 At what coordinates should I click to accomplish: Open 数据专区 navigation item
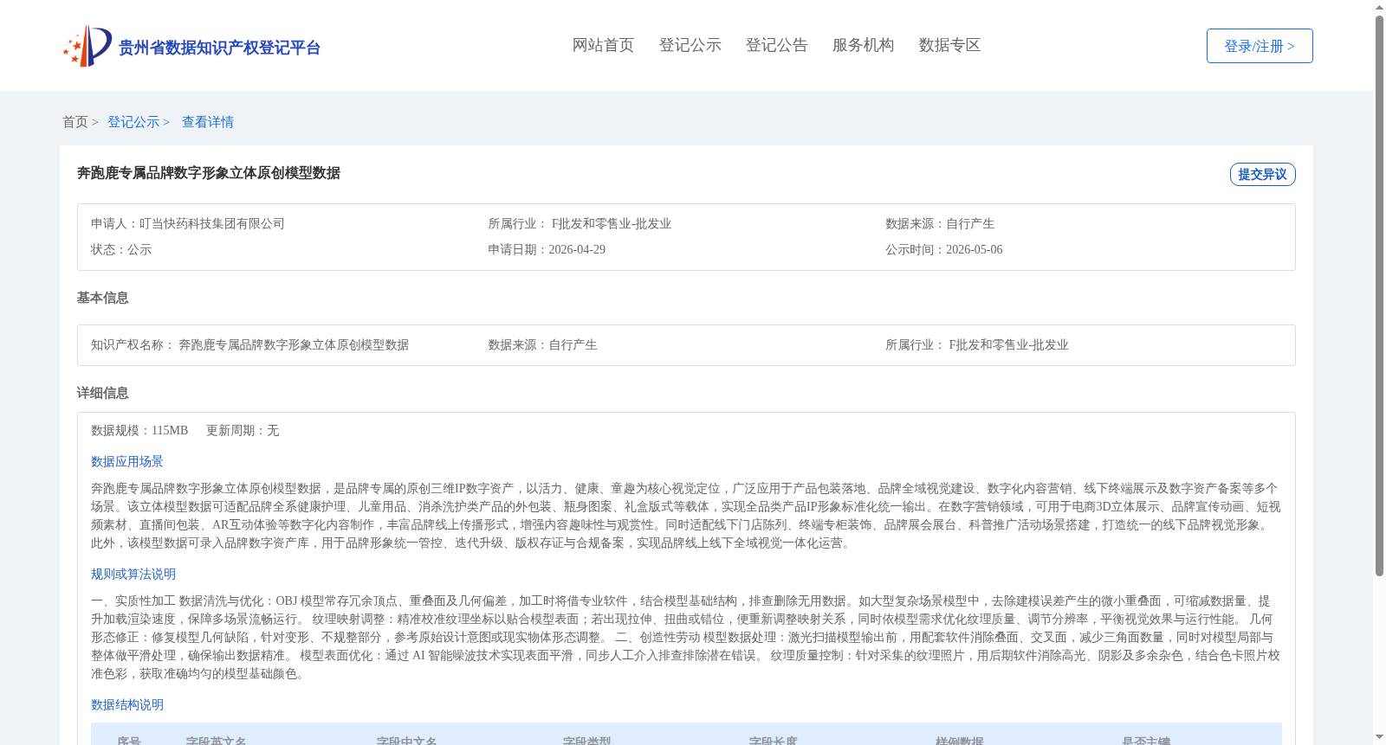coord(949,45)
